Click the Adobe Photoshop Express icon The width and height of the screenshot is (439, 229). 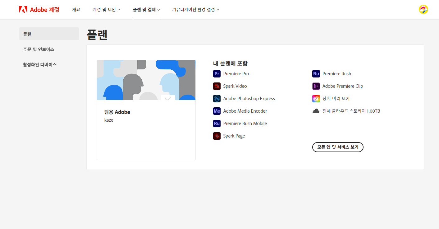(x=217, y=99)
